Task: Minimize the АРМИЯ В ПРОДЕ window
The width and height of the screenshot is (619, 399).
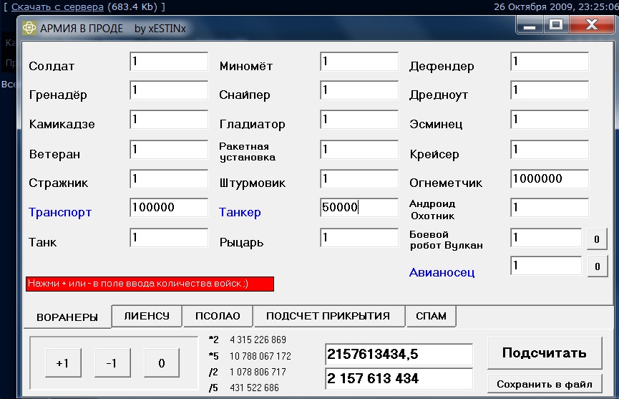Action: click(x=530, y=25)
